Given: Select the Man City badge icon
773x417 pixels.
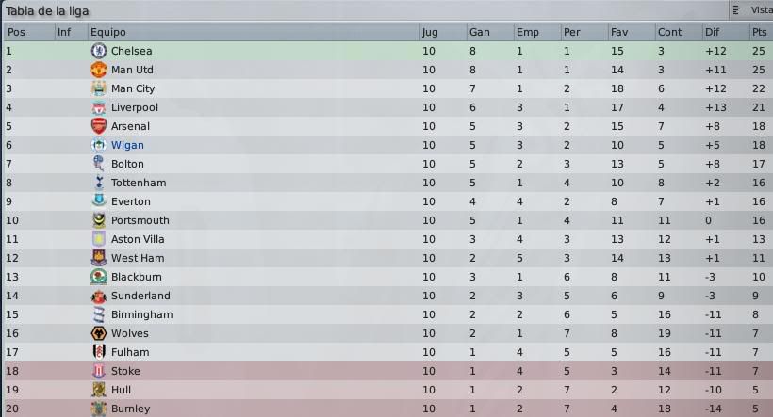Looking at the screenshot, I should 99,88.
